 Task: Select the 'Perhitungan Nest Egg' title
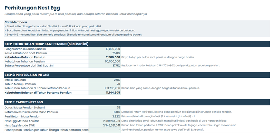pyautogui.click(x=32, y=8)
